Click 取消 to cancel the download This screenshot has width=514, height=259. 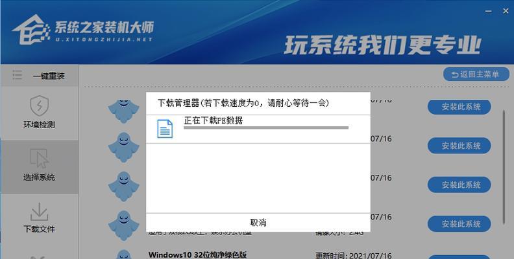click(x=258, y=223)
